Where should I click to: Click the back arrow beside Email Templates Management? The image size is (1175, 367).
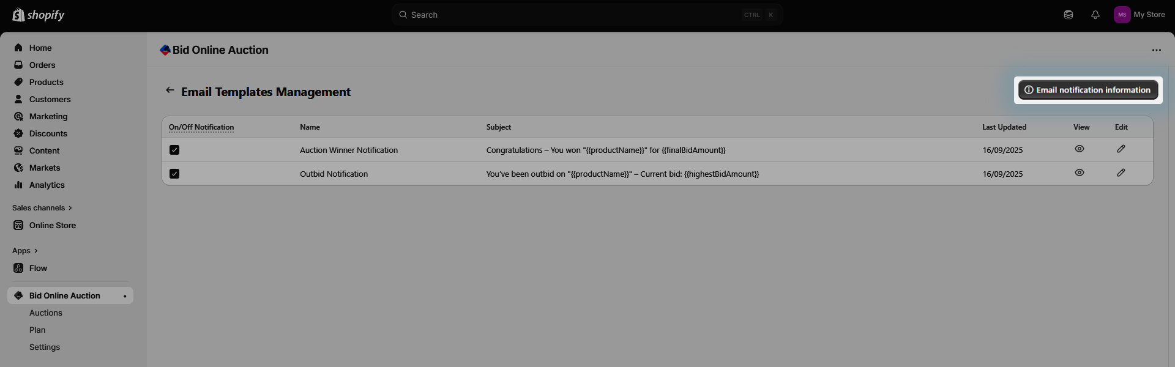click(170, 91)
